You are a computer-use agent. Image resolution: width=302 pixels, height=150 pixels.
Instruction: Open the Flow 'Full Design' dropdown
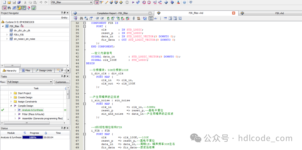pos(30,82)
